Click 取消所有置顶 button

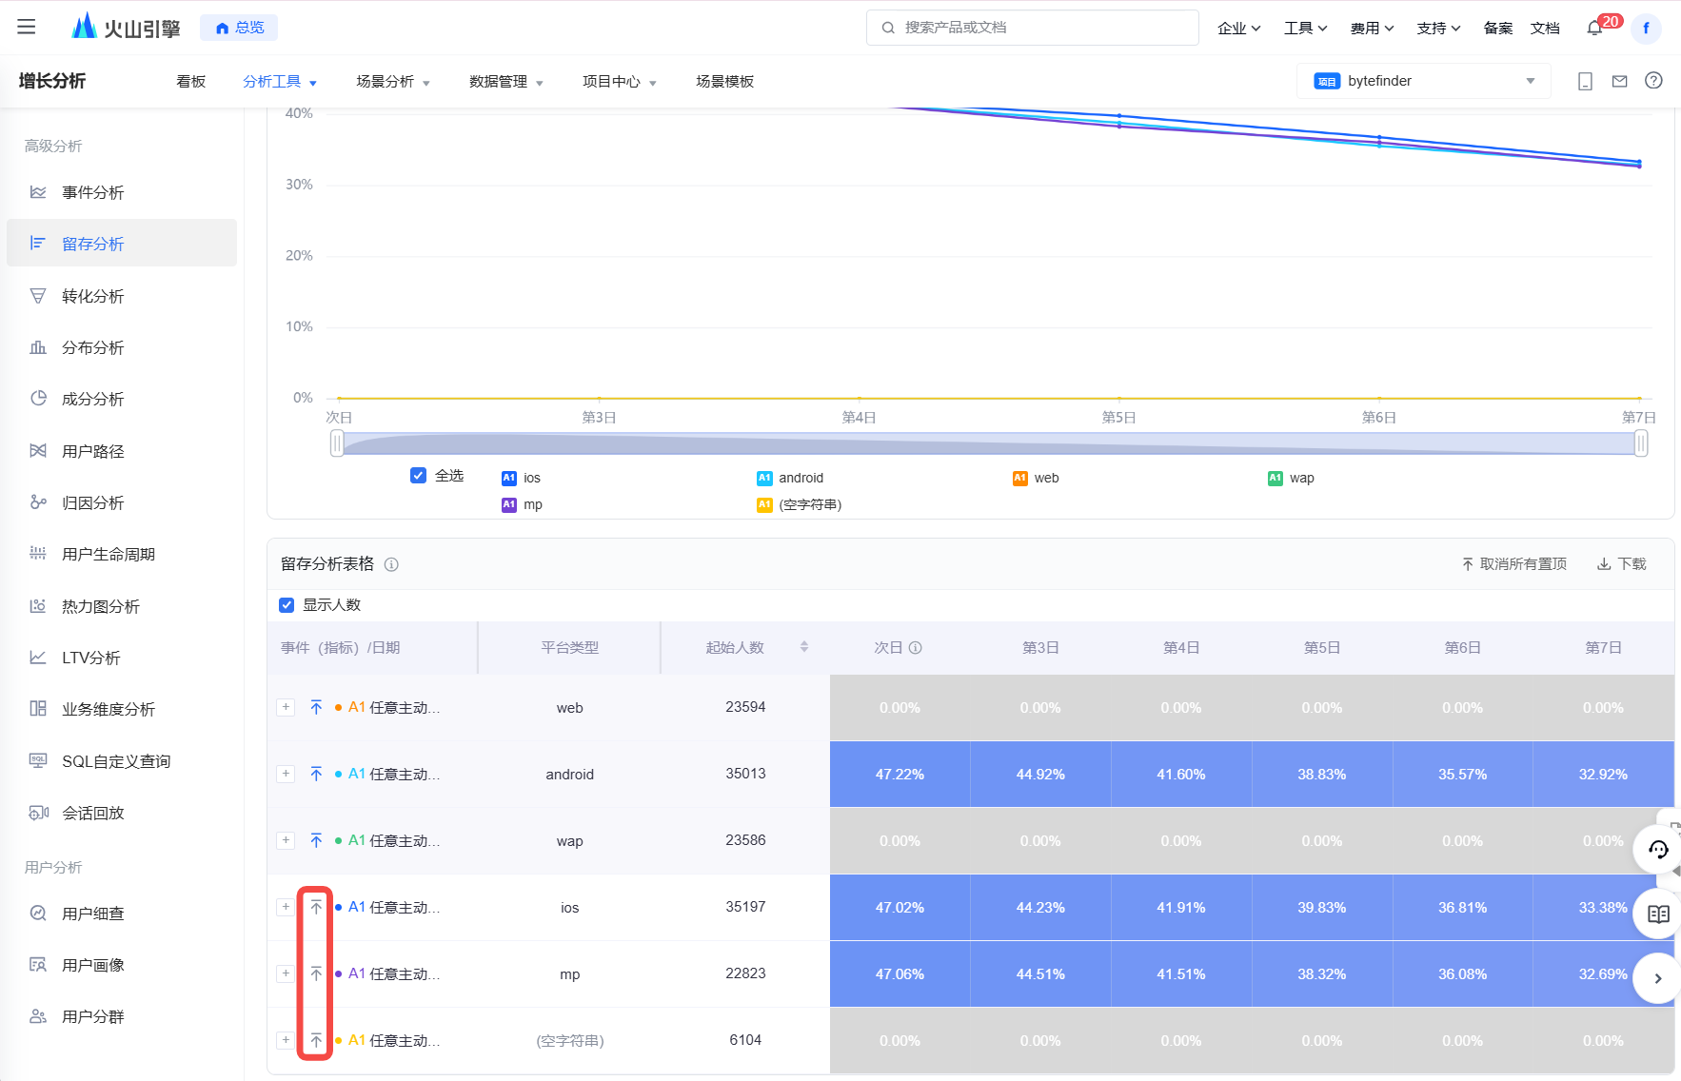[x=1513, y=564]
